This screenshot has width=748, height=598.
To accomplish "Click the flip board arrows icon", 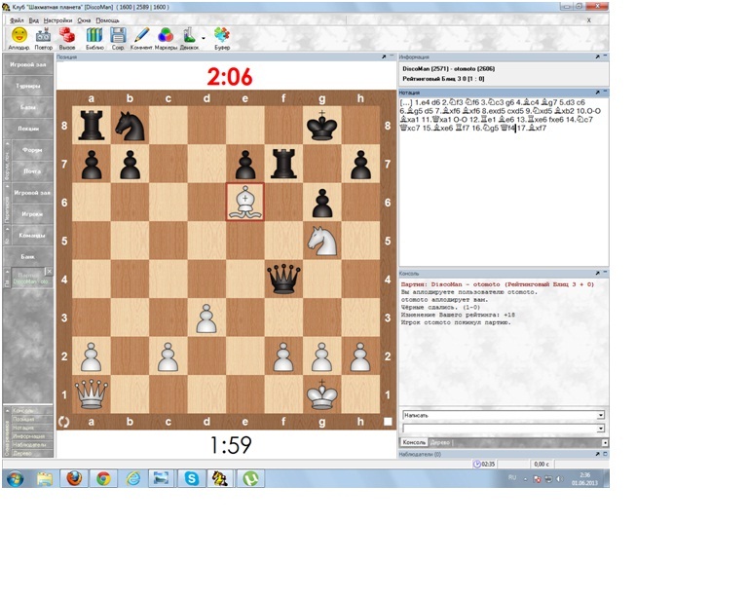I will (63, 422).
